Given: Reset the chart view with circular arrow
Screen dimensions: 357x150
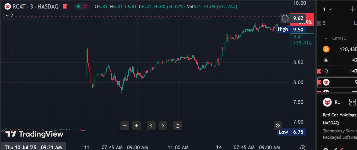Looking at the screenshot, I should pos(177,125).
